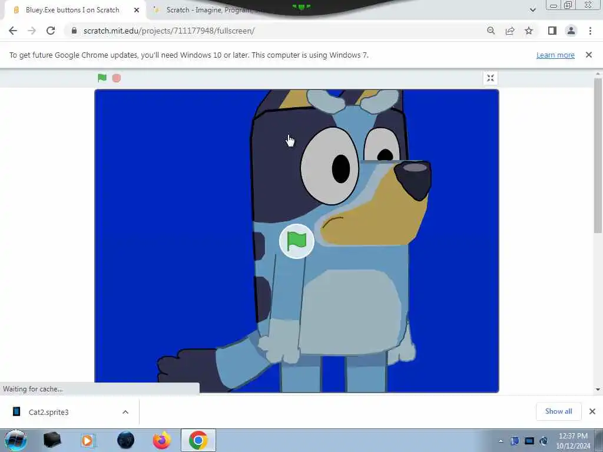Bookmark this page with the star icon
This screenshot has height=452, width=603.
coord(529,31)
